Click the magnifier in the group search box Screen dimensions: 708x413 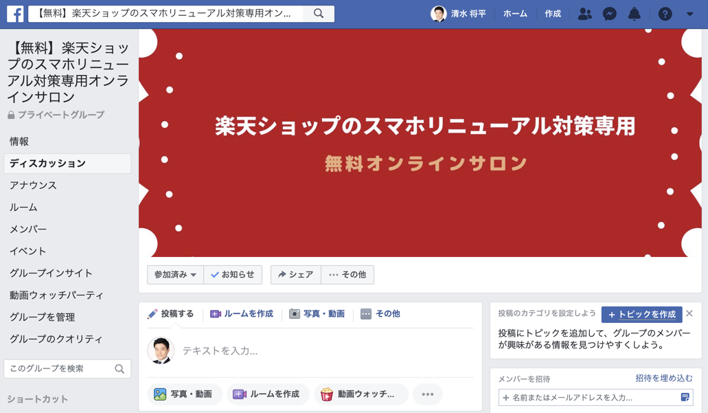[x=119, y=369]
